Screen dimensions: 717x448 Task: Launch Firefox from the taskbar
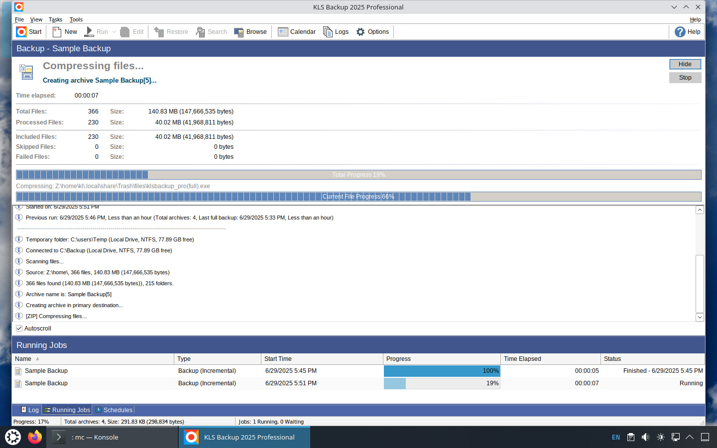click(x=35, y=437)
